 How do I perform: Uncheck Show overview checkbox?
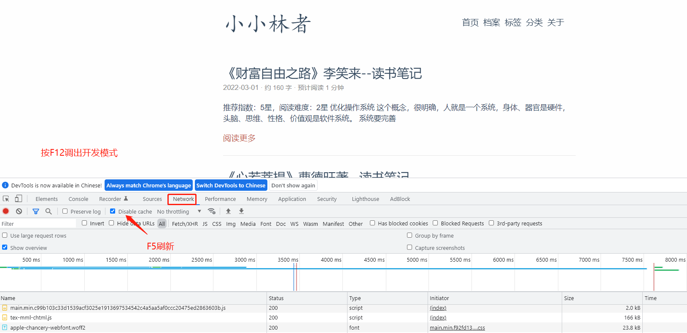tap(5, 247)
